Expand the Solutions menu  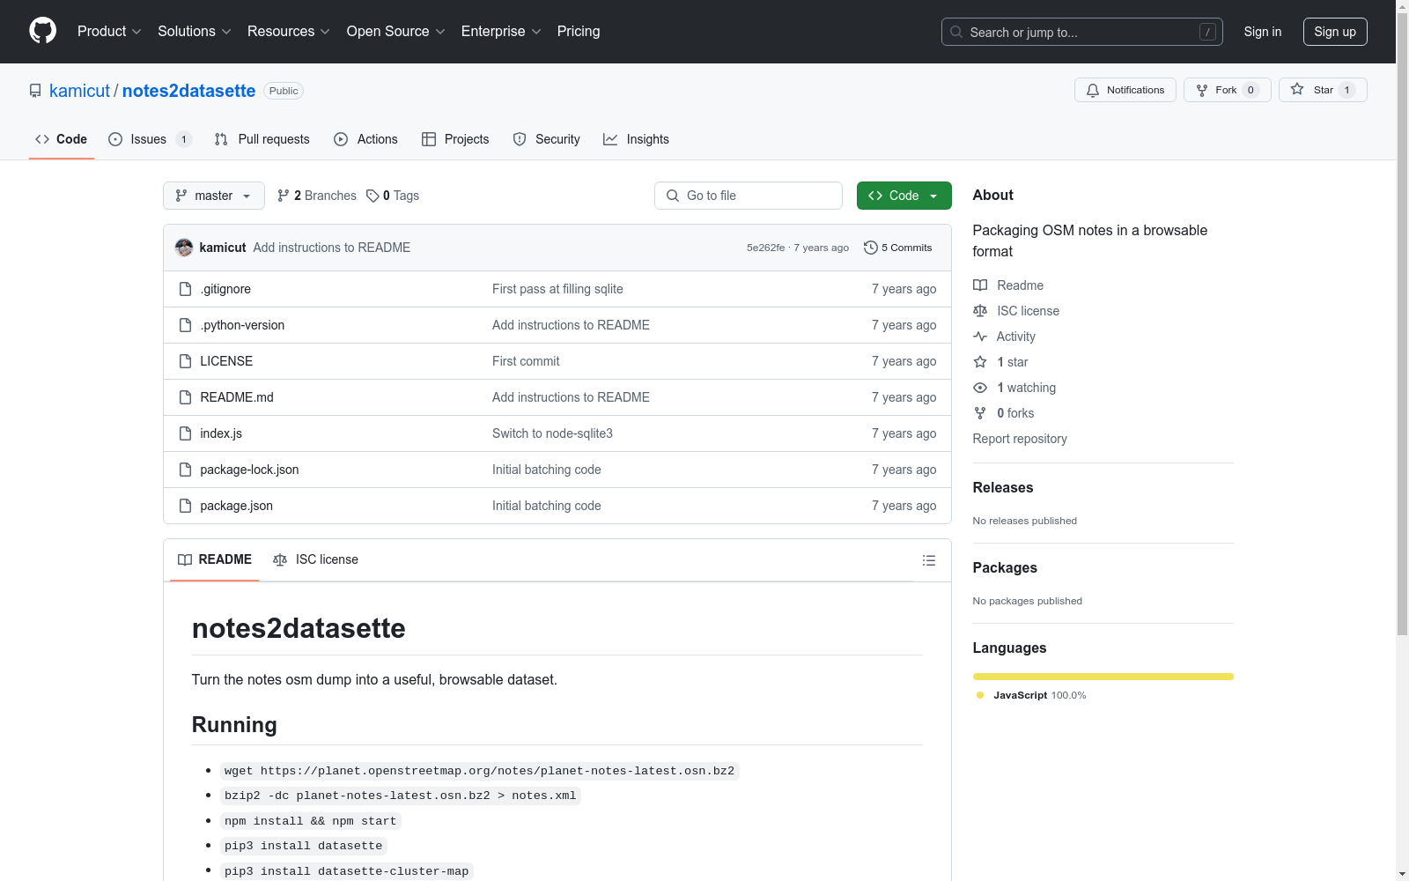(x=195, y=32)
